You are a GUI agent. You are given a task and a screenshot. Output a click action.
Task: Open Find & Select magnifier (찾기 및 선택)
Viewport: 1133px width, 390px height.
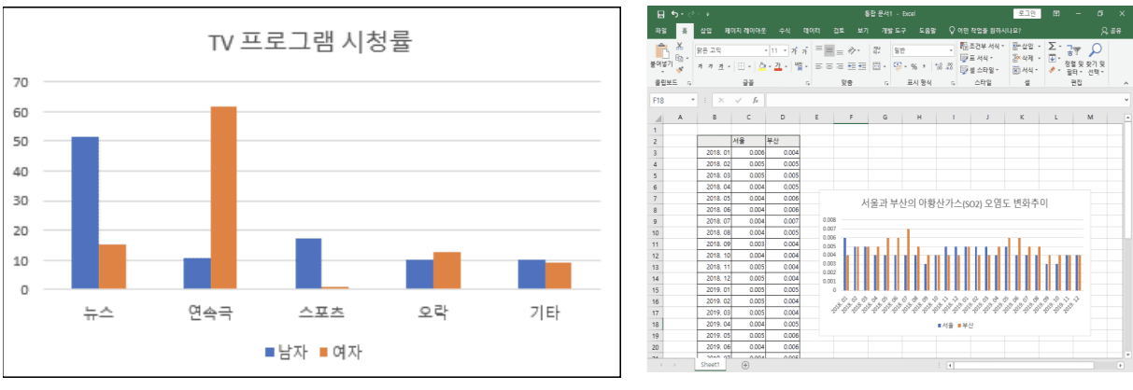1096,50
